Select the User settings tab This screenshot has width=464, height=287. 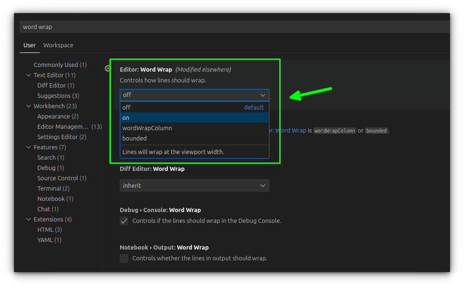[x=29, y=45]
